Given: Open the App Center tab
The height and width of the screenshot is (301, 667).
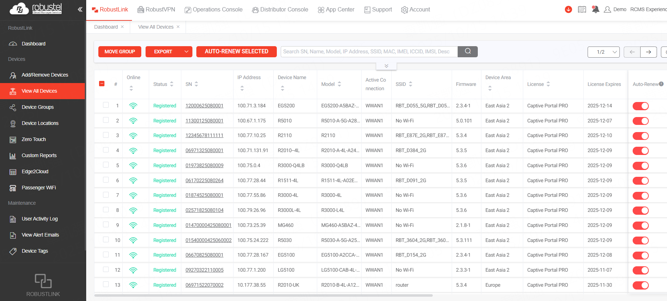Looking at the screenshot, I should coord(336,10).
